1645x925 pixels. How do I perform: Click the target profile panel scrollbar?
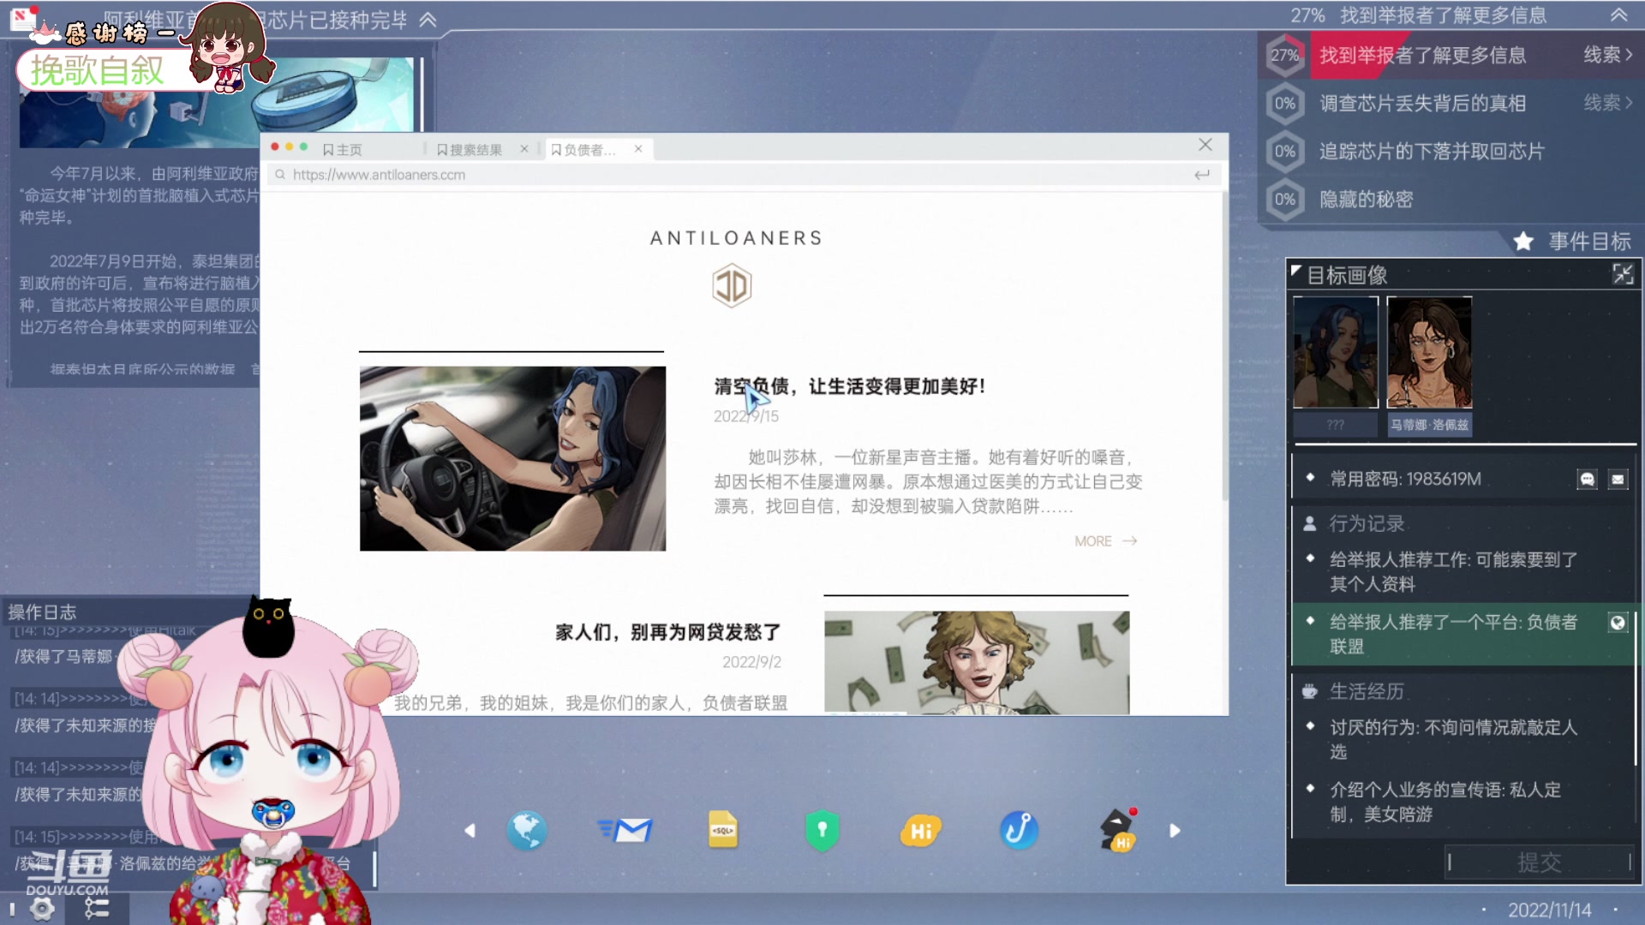[1636, 689]
